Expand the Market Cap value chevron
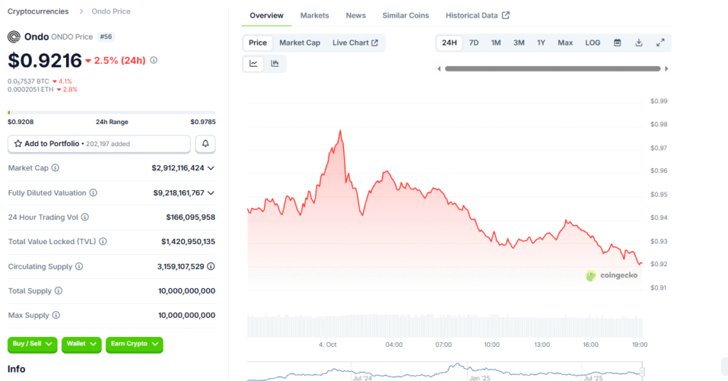Viewport: 728px width, 381px height. [x=211, y=168]
